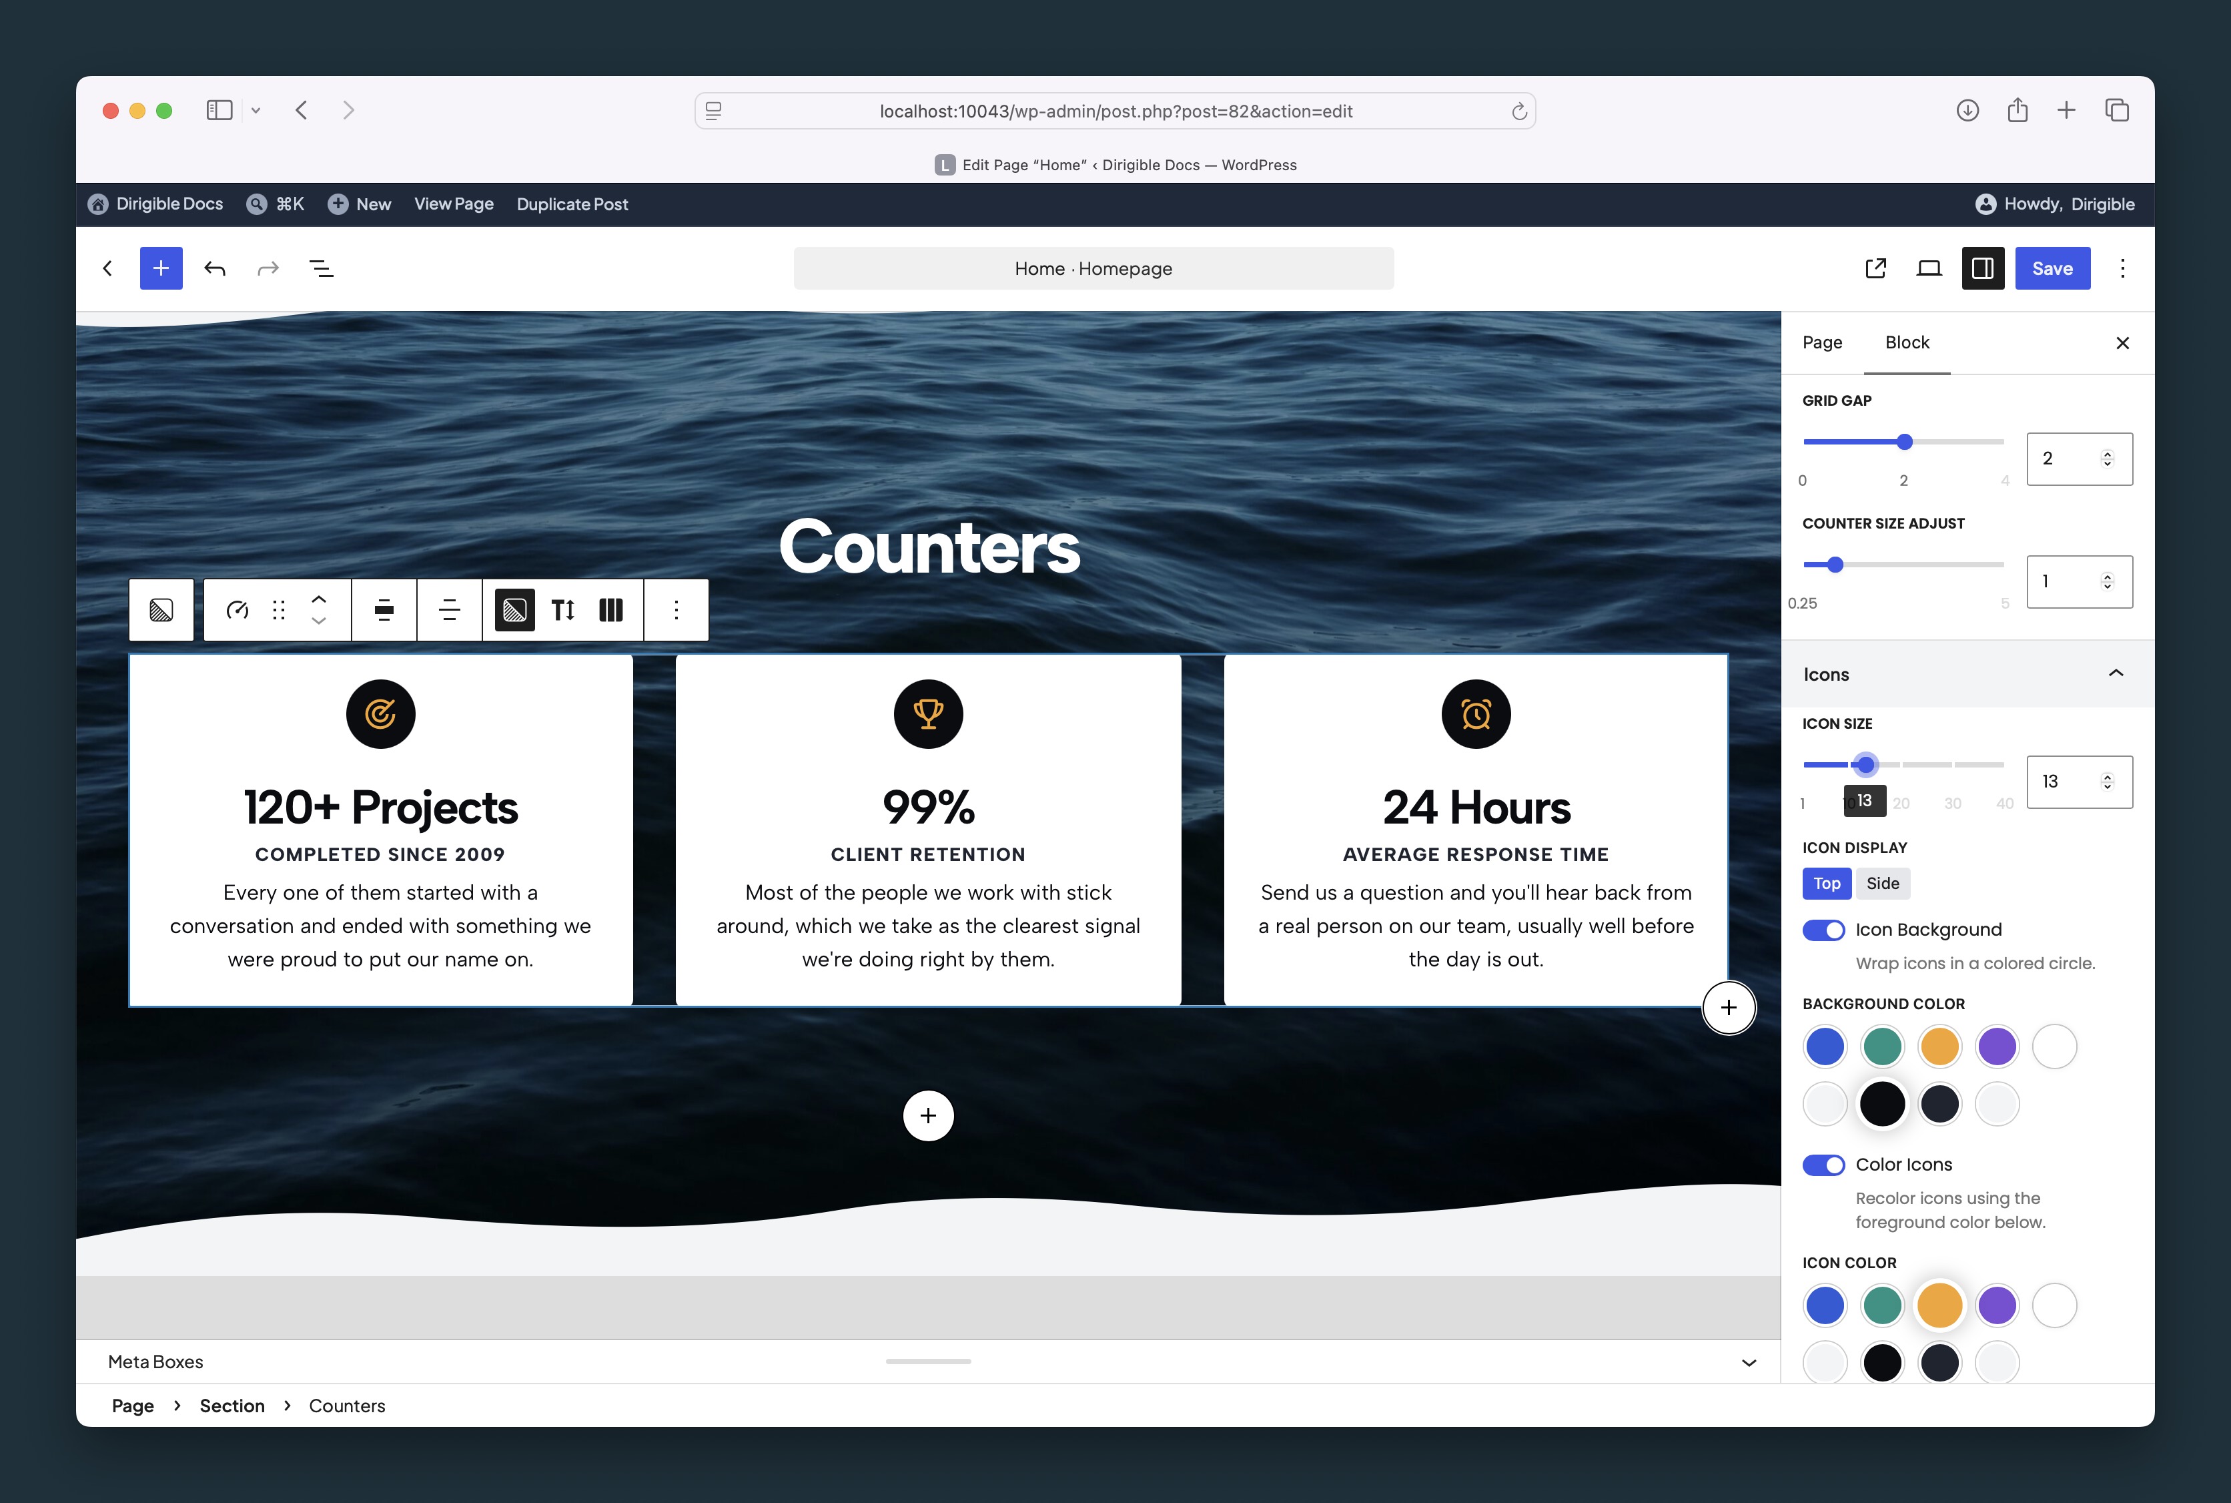Open the editor Options three-dot menu

tap(2122, 268)
